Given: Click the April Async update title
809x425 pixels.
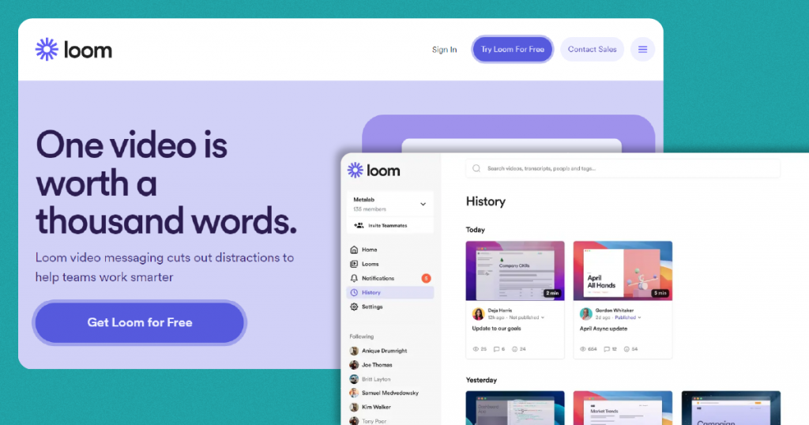Looking at the screenshot, I should pyautogui.click(x=603, y=329).
